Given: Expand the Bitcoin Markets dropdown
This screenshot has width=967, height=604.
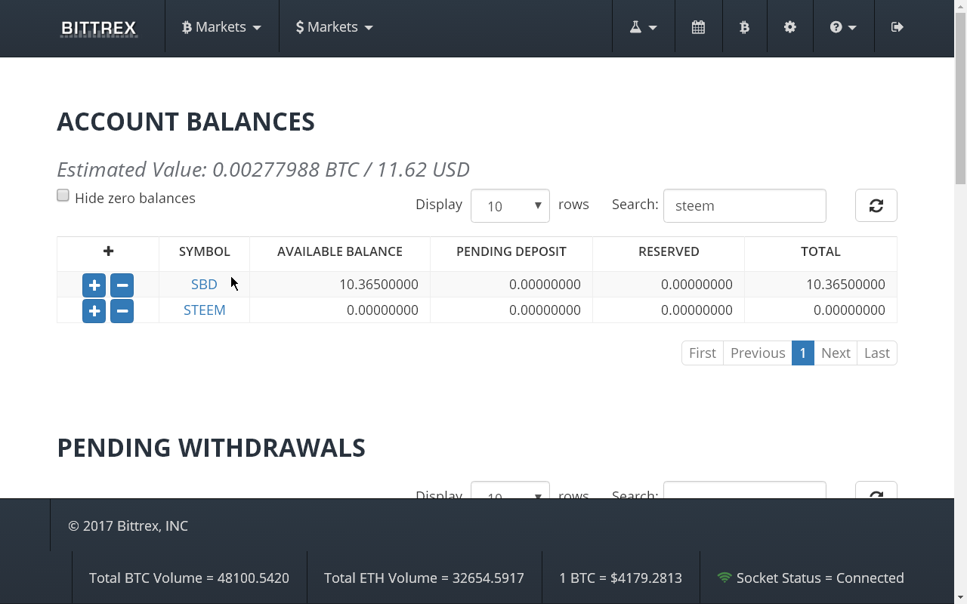Looking at the screenshot, I should 221,27.
